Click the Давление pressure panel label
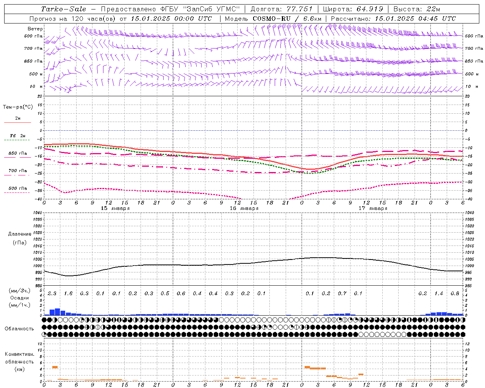The width and height of the screenshot is (485, 388). (20, 234)
